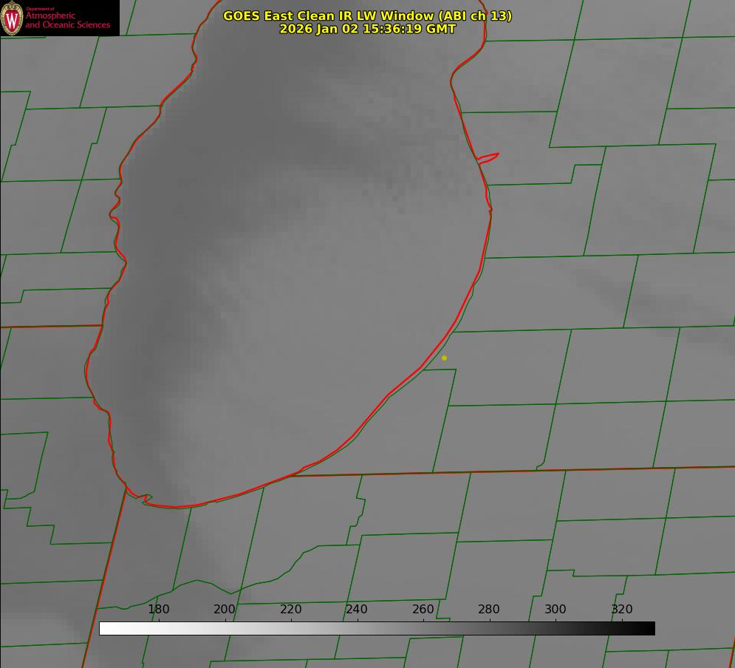Click the mid-gray center of the colorbar
Viewport: 735px width, 668px height.
tap(377, 629)
